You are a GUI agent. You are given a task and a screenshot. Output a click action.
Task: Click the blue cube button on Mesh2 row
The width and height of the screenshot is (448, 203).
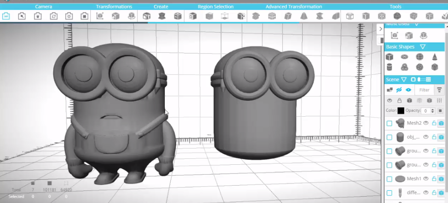coord(442,123)
